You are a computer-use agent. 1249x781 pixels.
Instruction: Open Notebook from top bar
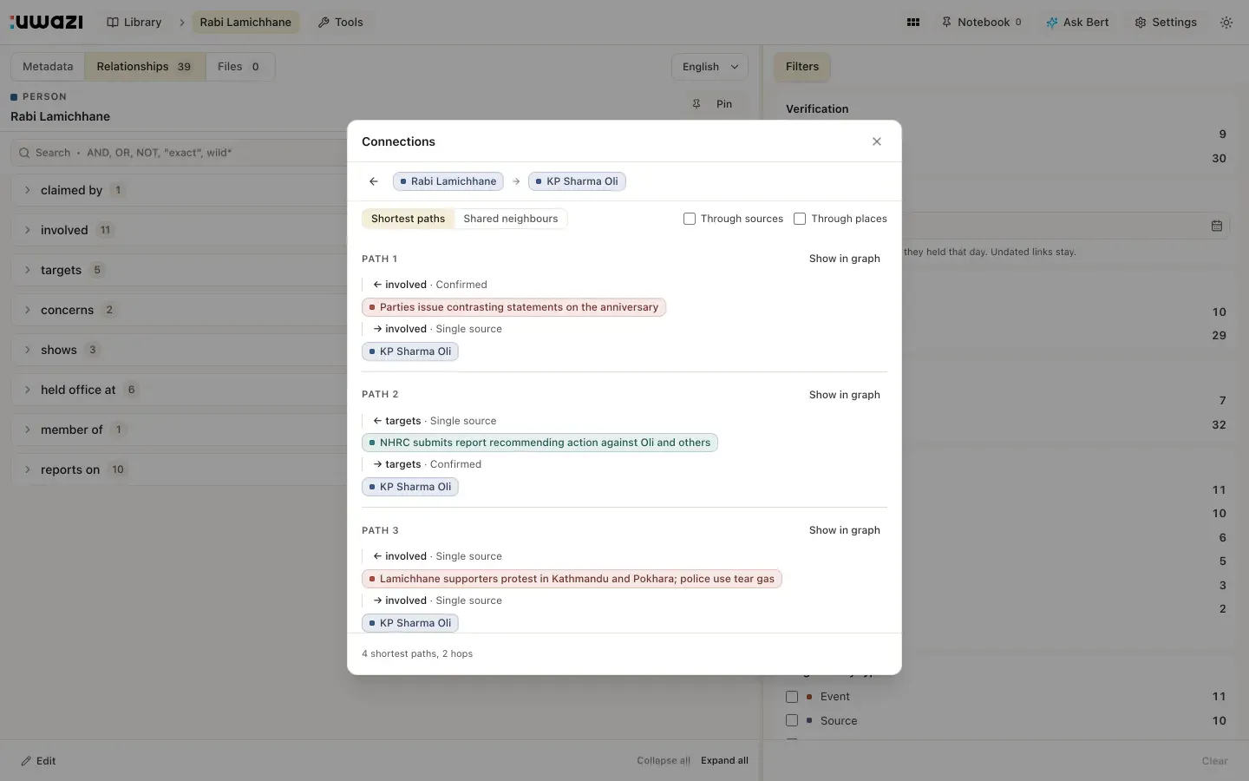[x=982, y=23]
